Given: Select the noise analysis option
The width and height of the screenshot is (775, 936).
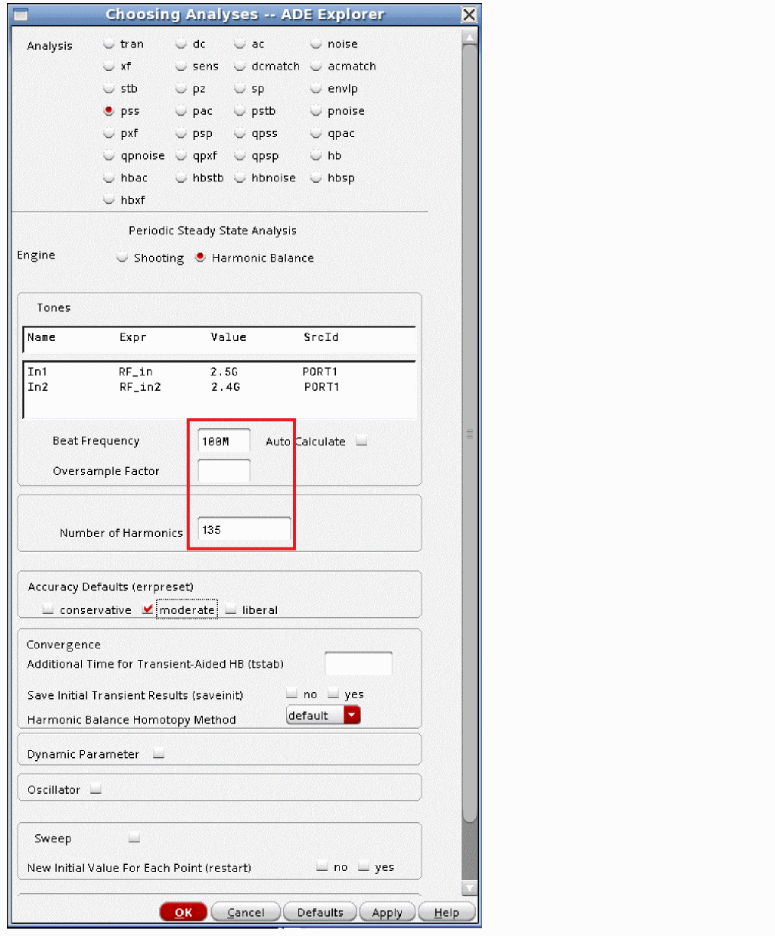Looking at the screenshot, I should tap(316, 44).
